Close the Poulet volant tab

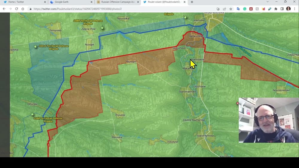(x=185, y=2)
